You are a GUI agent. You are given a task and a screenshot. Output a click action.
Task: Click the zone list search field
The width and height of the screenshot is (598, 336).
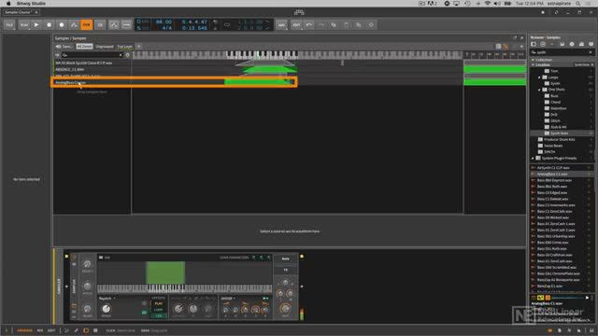(x=92, y=55)
